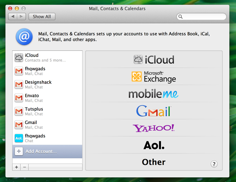236x182 pixels.
Task: Remove account with the minus button
Action: click(24, 167)
